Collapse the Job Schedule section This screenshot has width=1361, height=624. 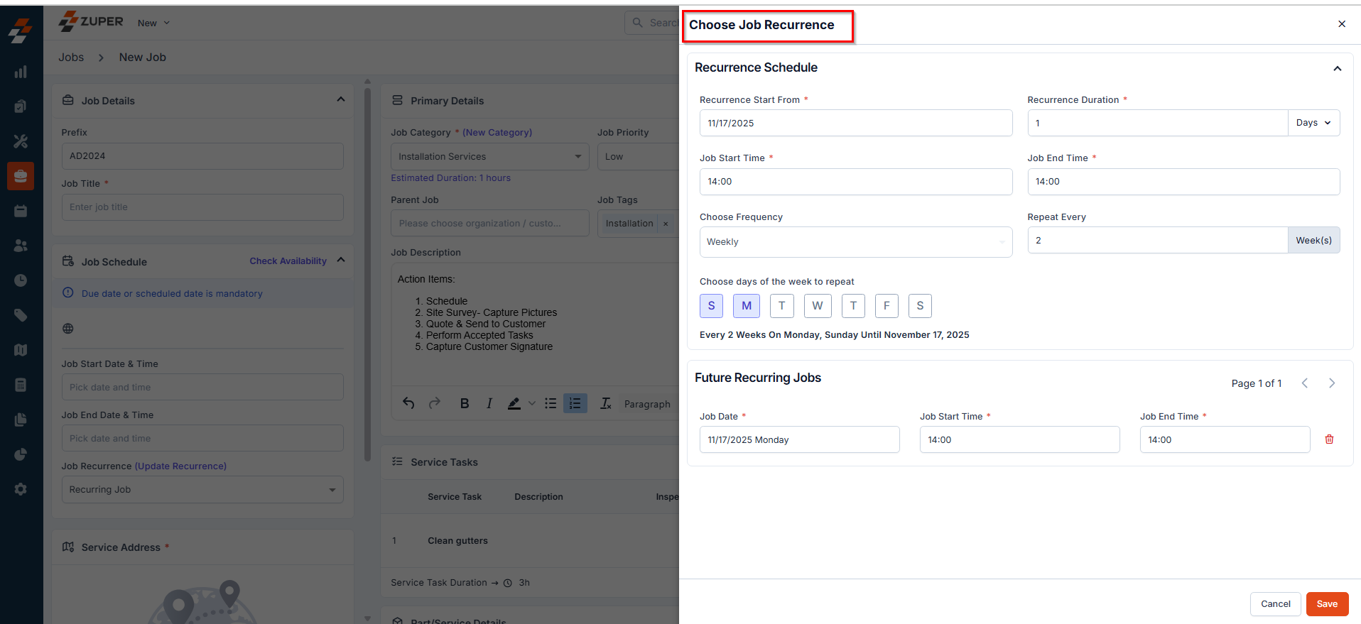coord(341,260)
